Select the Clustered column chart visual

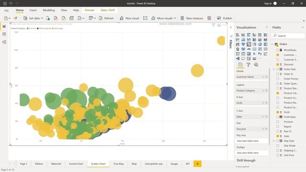coord(254,35)
